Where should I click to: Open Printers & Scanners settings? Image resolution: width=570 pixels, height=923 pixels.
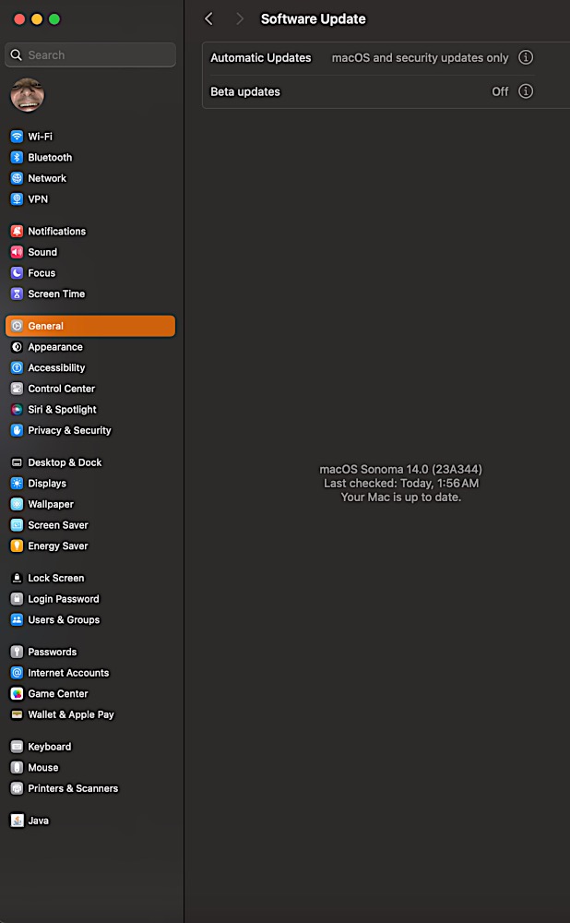(73, 789)
